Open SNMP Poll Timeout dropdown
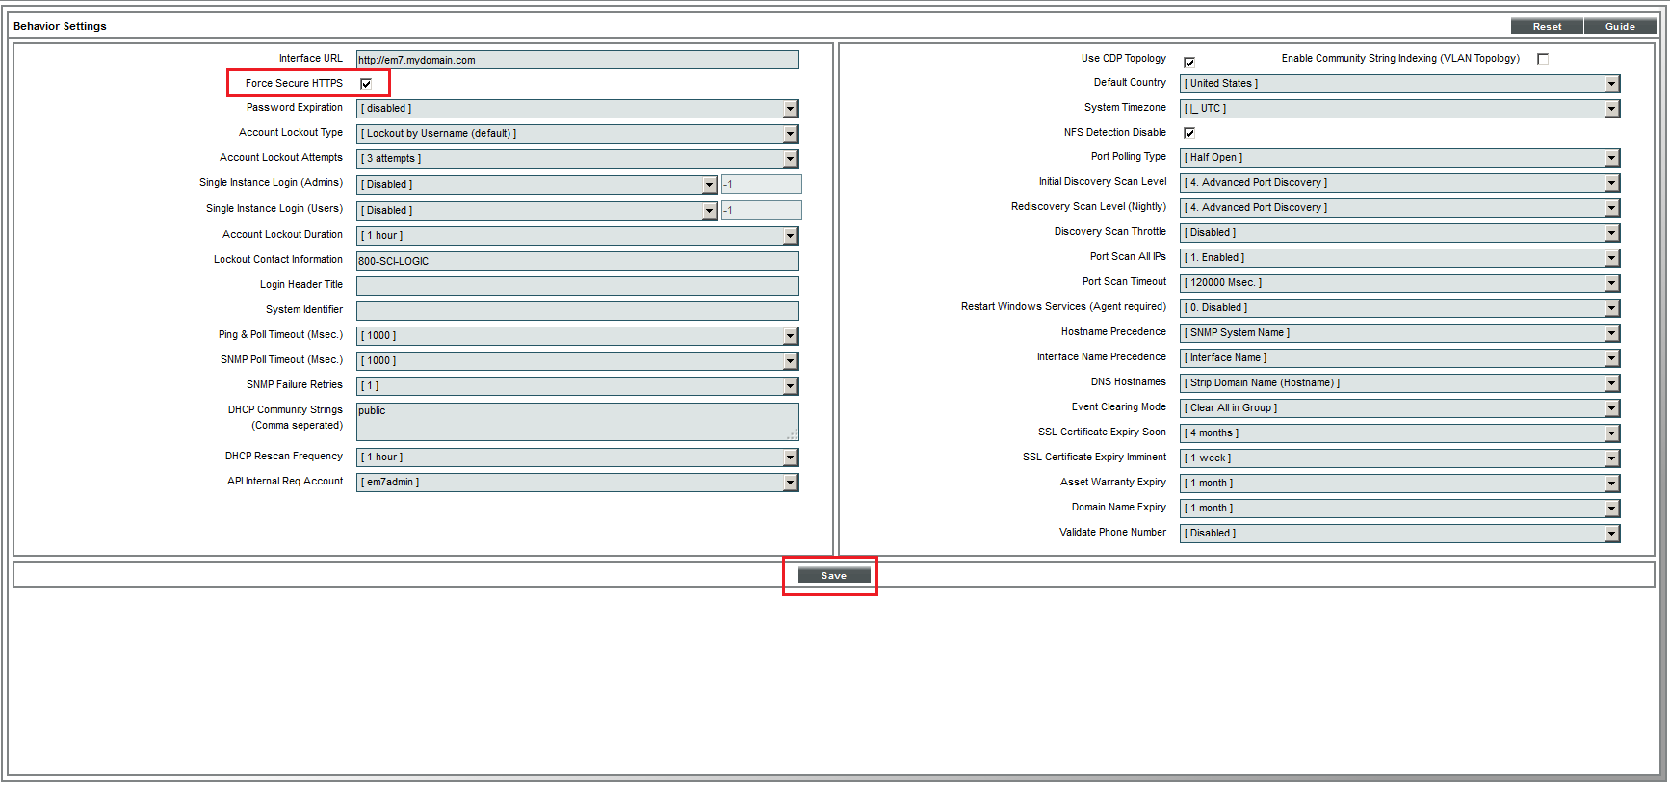The height and width of the screenshot is (785, 1670). pyautogui.click(x=578, y=361)
